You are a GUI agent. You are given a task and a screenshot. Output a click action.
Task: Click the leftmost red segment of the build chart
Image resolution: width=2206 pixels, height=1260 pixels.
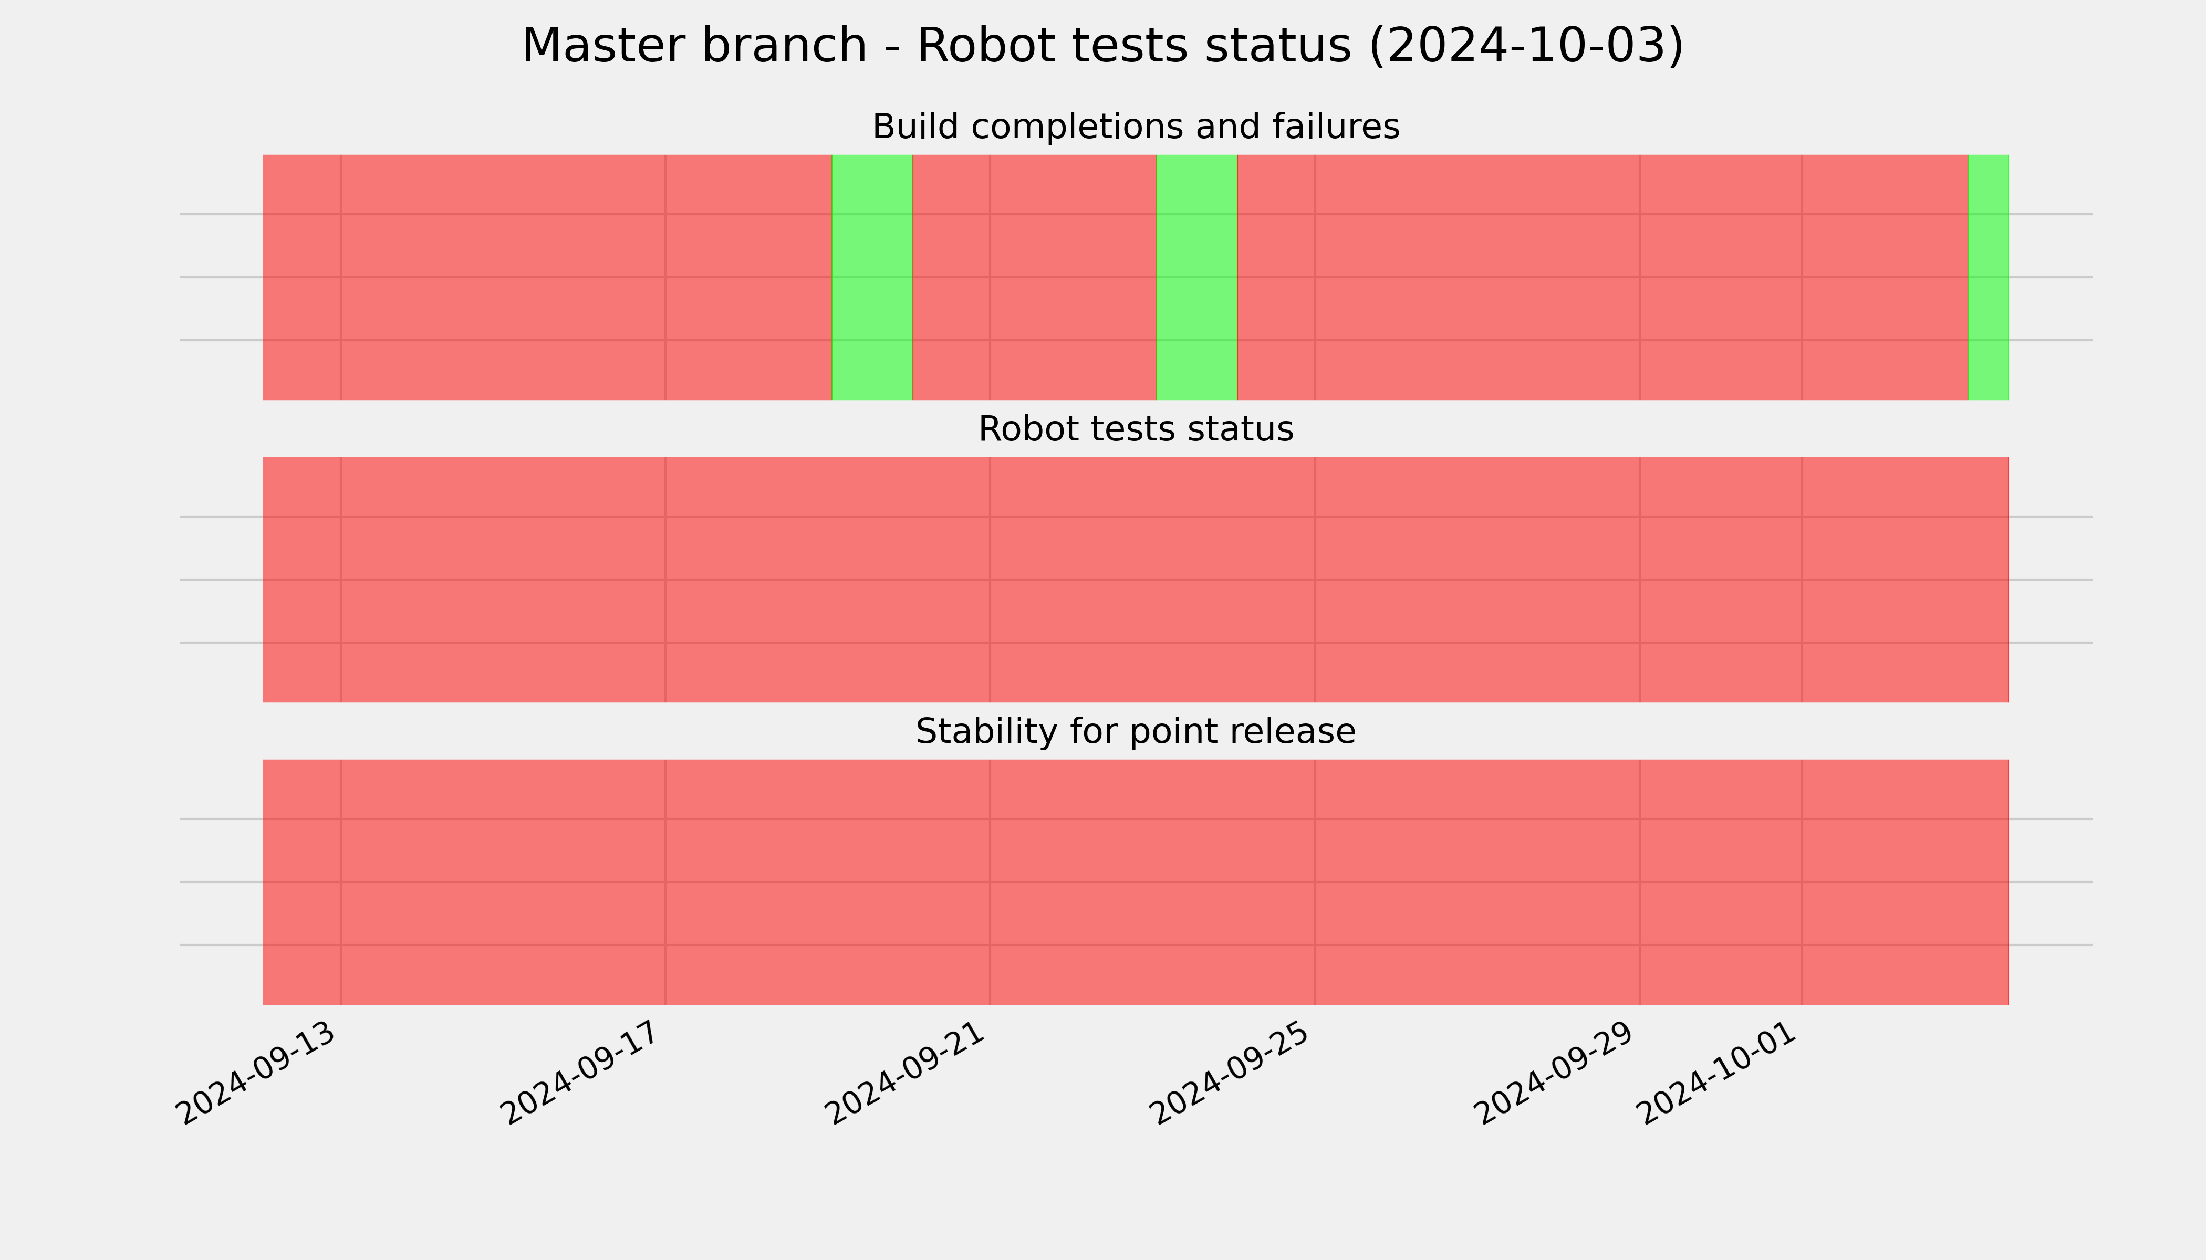pyautogui.click(x=547, y=277)
